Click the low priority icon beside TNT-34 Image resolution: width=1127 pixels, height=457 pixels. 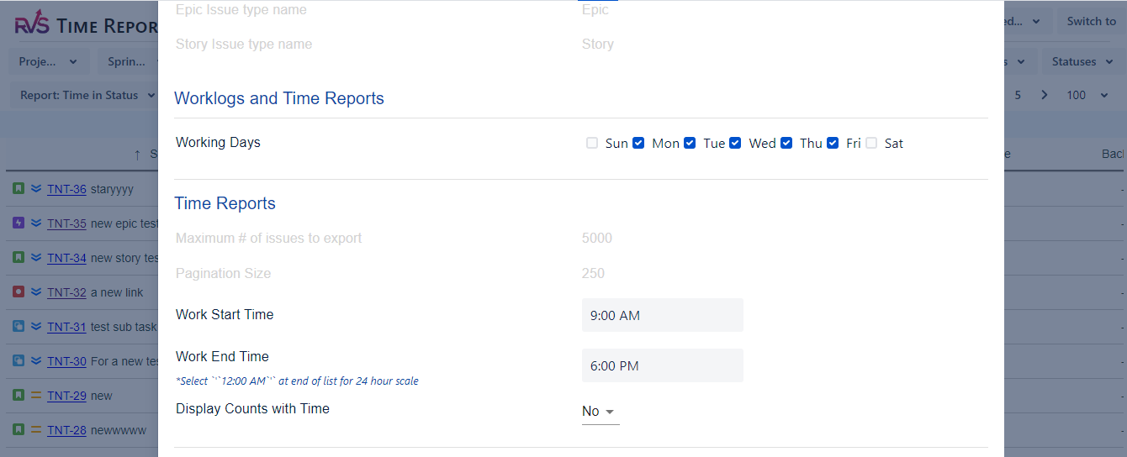pyautogui.click(x=36, y=258)
